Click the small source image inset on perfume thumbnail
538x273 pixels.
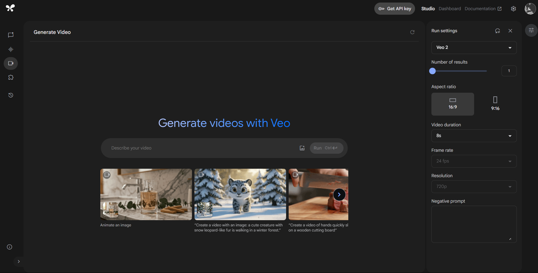pyautogui.click(x=110, y=210)
